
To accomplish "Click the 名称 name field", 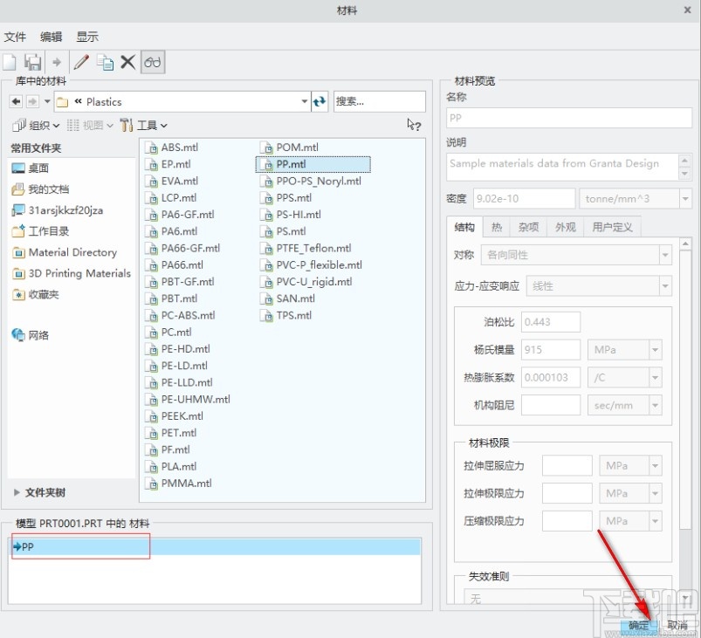I will (x=569, y=118).
